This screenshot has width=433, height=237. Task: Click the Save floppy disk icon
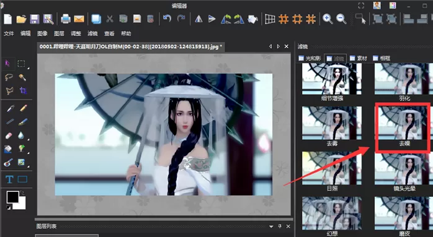coord(35,19)
